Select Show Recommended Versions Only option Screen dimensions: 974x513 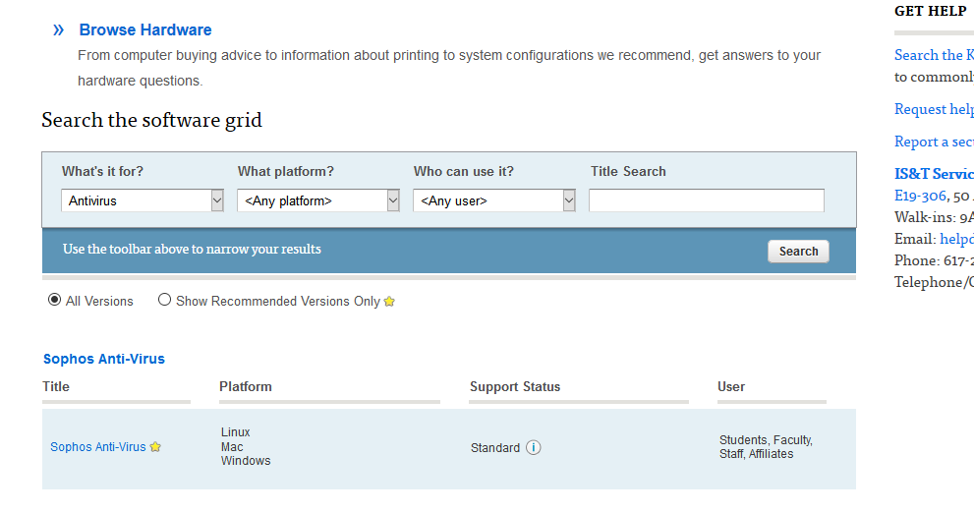165,300
